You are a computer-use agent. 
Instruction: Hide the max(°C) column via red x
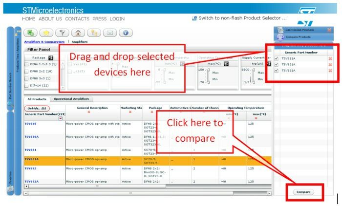click(256, 118)
